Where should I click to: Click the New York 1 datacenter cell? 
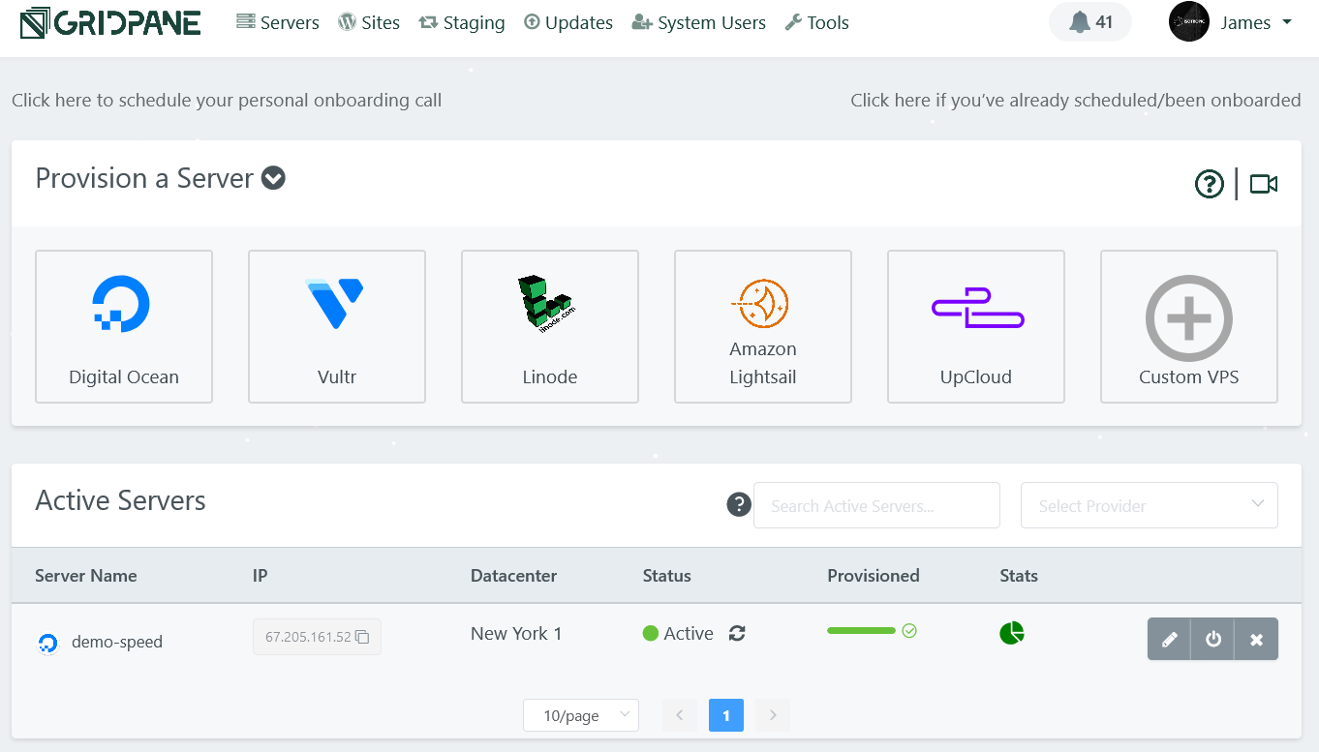516,633
